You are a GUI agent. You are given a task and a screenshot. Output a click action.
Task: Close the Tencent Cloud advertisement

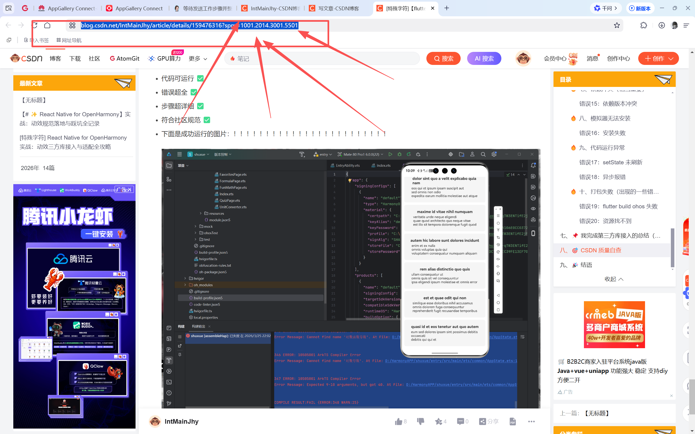pyautogui.click(x=130, y=190)
